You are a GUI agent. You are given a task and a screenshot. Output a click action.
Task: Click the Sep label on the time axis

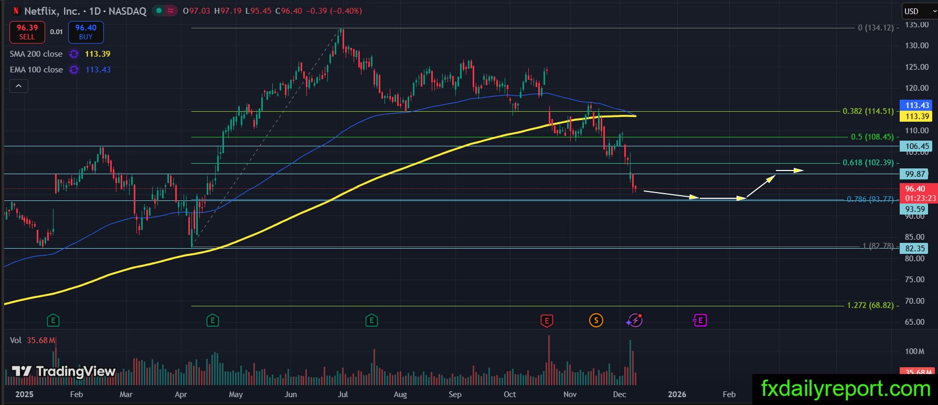point(455,395)
